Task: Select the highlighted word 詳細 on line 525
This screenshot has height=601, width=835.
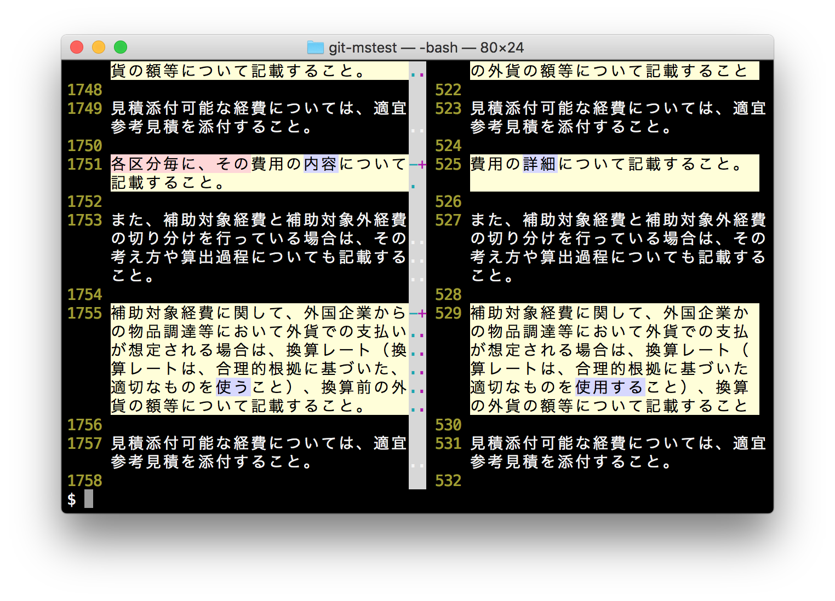Action: tap(540, 164)
